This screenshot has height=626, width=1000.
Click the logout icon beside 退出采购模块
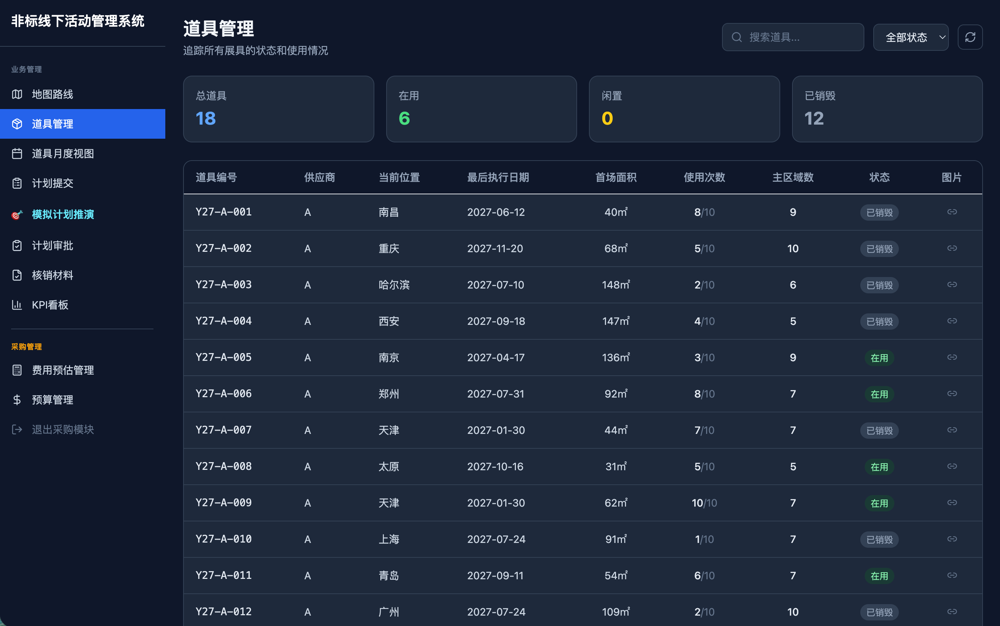17,429
